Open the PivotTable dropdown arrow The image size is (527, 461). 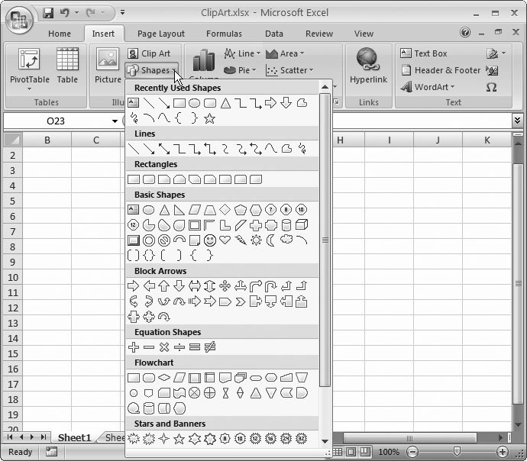29,89
